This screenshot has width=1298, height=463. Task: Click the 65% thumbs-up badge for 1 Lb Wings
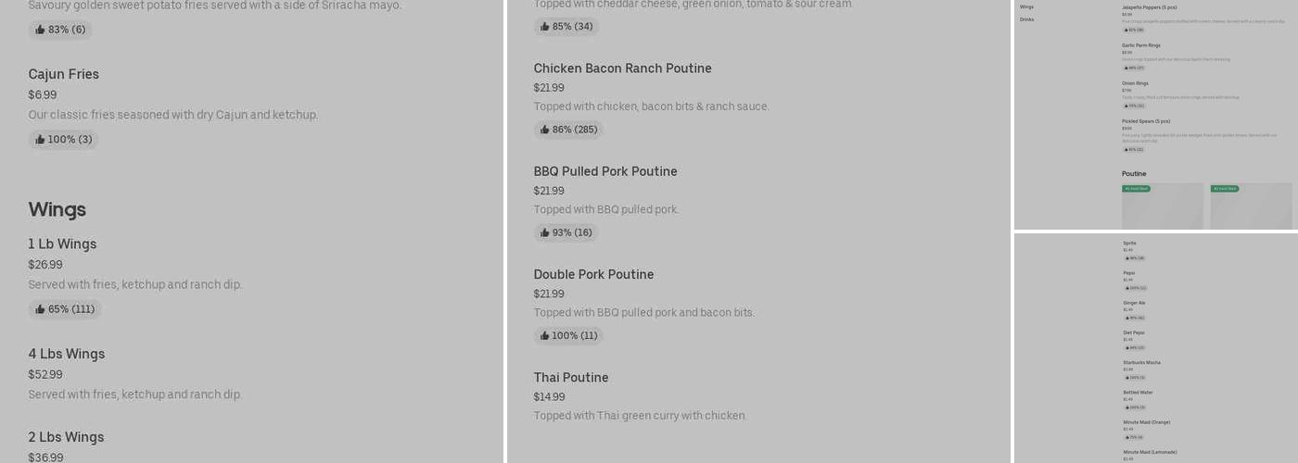pos(64,309)
